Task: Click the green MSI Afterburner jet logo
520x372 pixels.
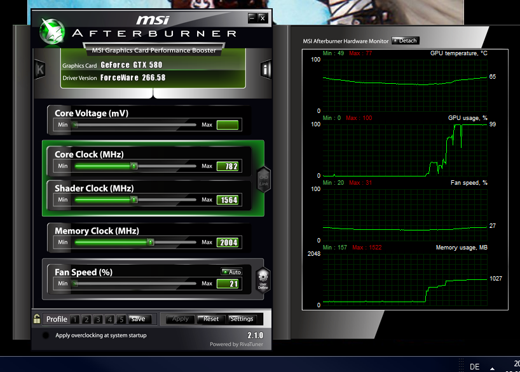Action: click(51, 32)
